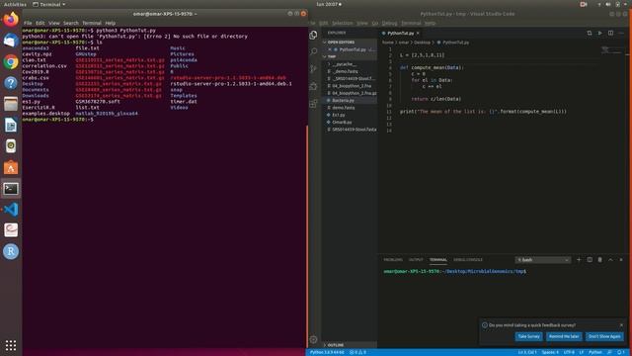Launch Thunderbird mail from the dock
632x356 pixels.
coord(11,41)
